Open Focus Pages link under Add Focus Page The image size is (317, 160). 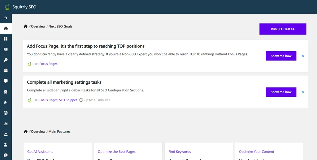[48, 64]
